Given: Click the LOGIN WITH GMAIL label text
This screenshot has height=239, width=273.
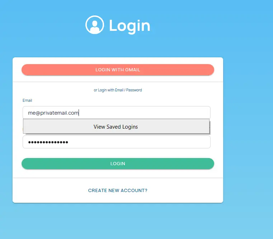Looking at the screenshot, I should [118, 70].
